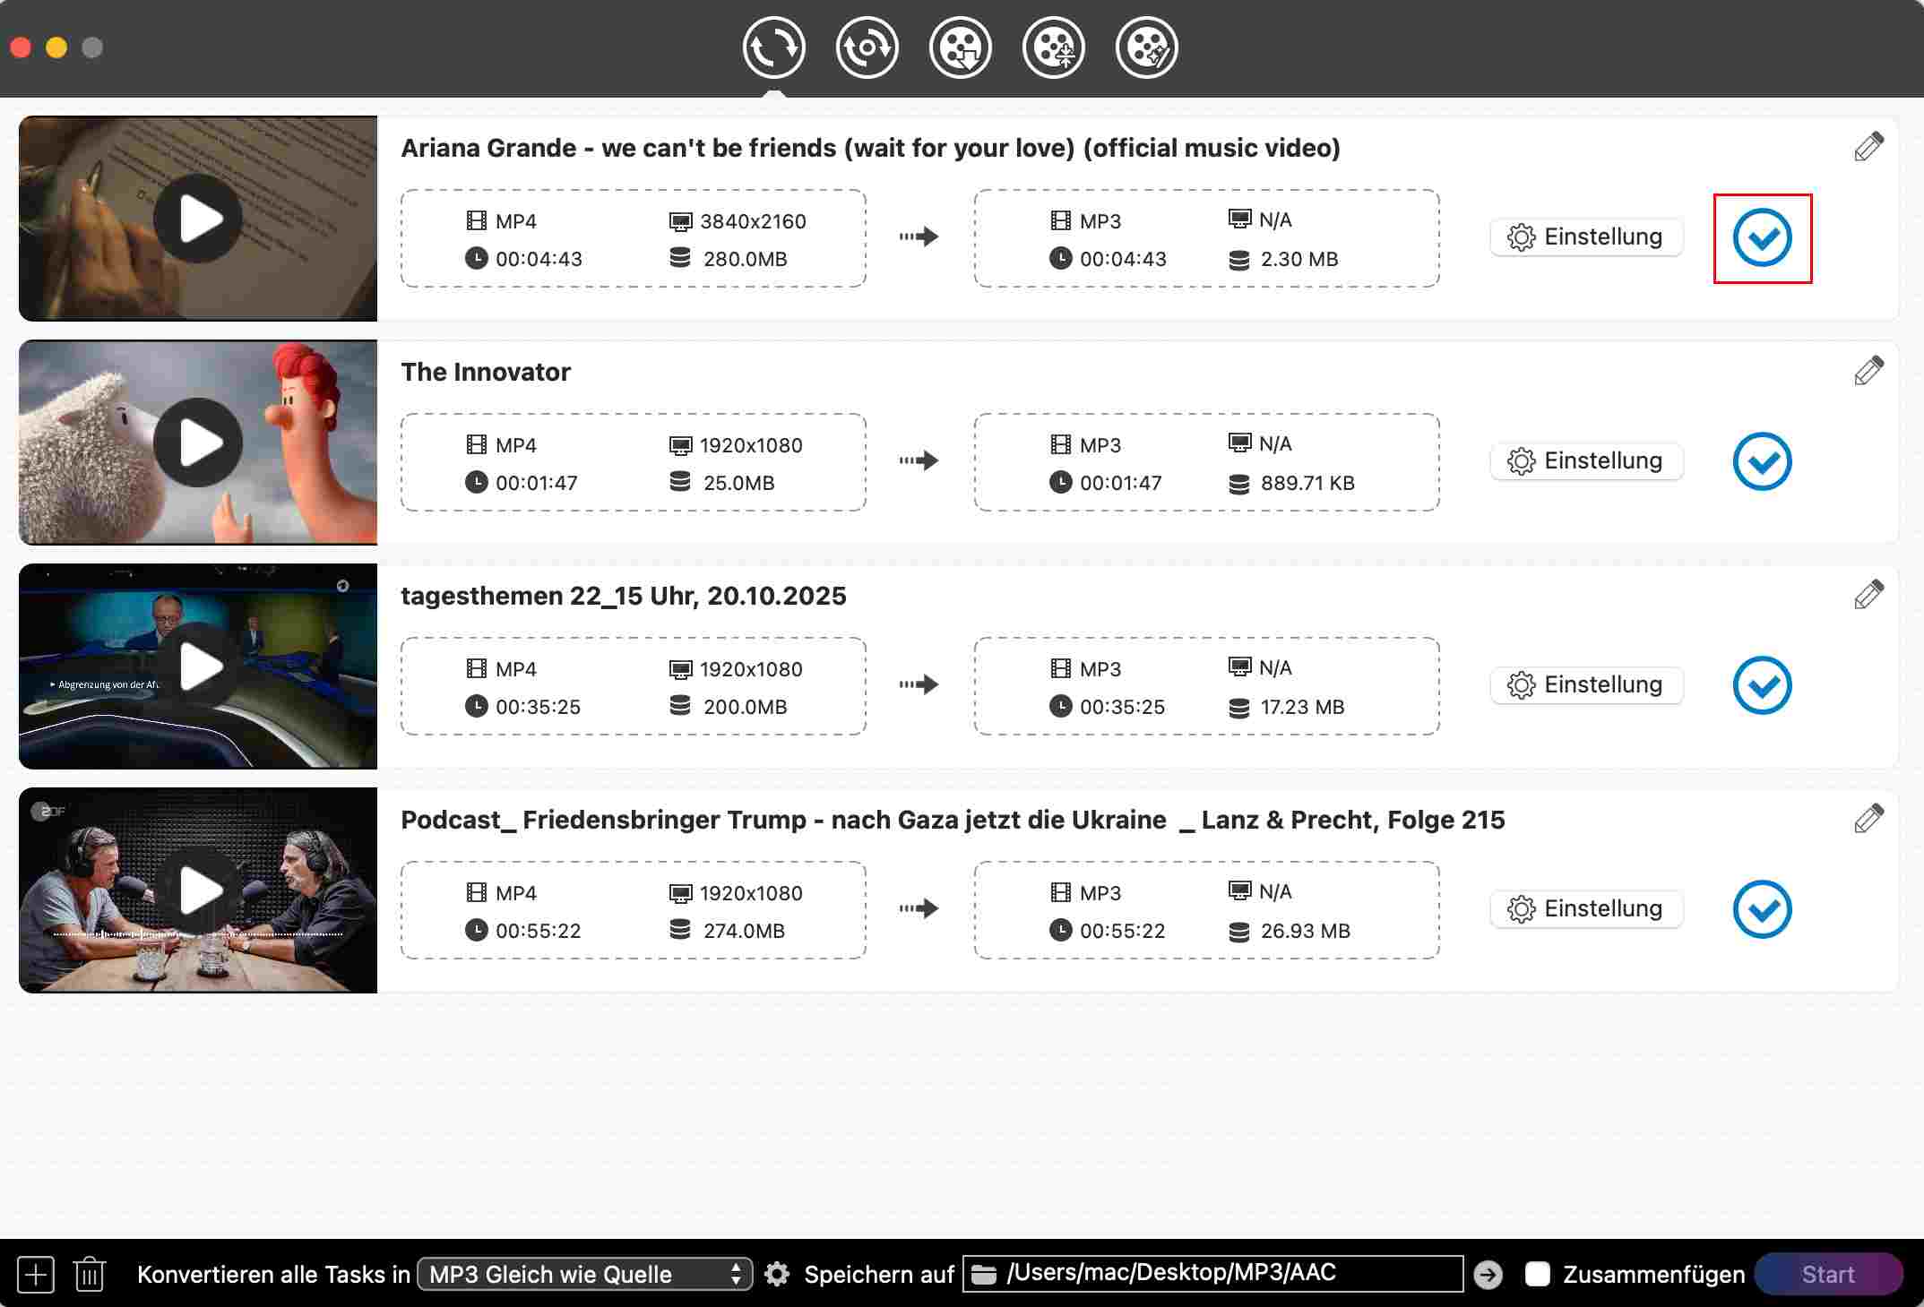Open the video download tab icon
Image resolution: width=1924 pixels, height=1307 pixels.
(961, 47)
